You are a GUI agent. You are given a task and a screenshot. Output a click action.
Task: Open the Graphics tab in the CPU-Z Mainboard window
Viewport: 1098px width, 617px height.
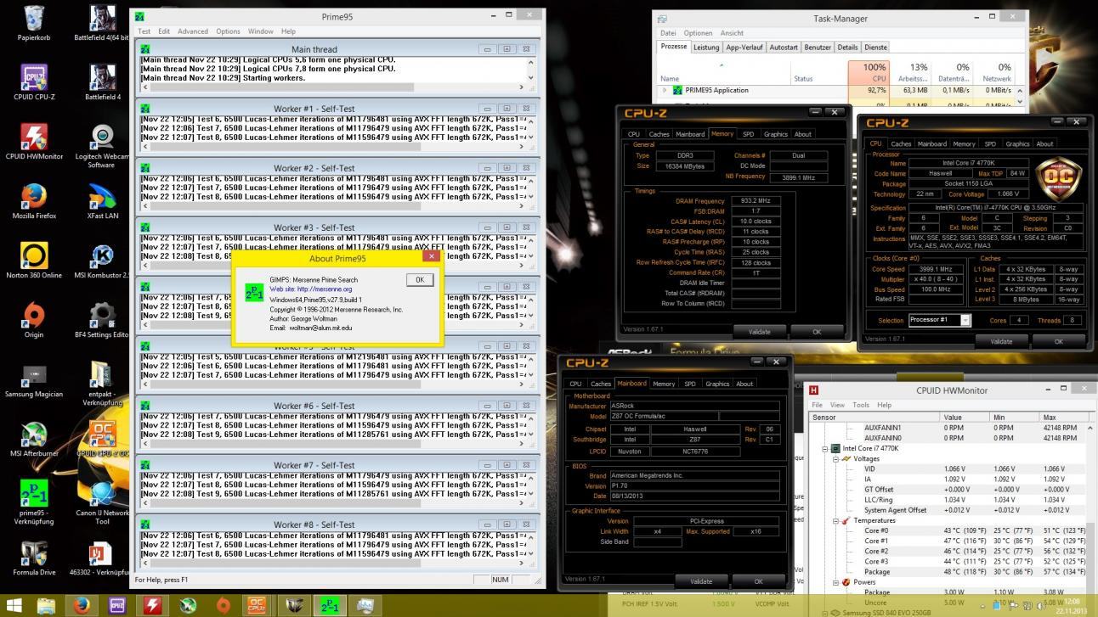717,384
